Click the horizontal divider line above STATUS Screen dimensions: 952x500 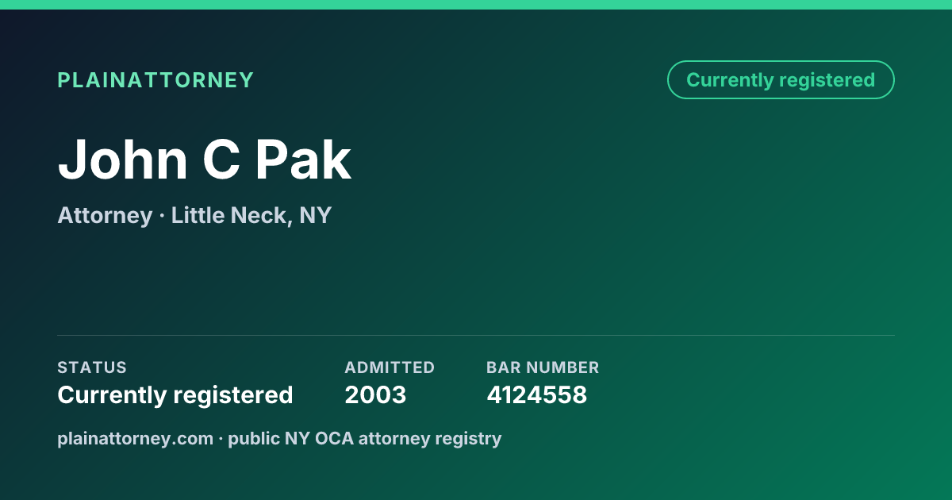476,335
